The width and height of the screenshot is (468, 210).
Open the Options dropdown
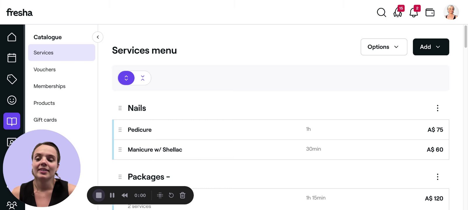[384, 47]
